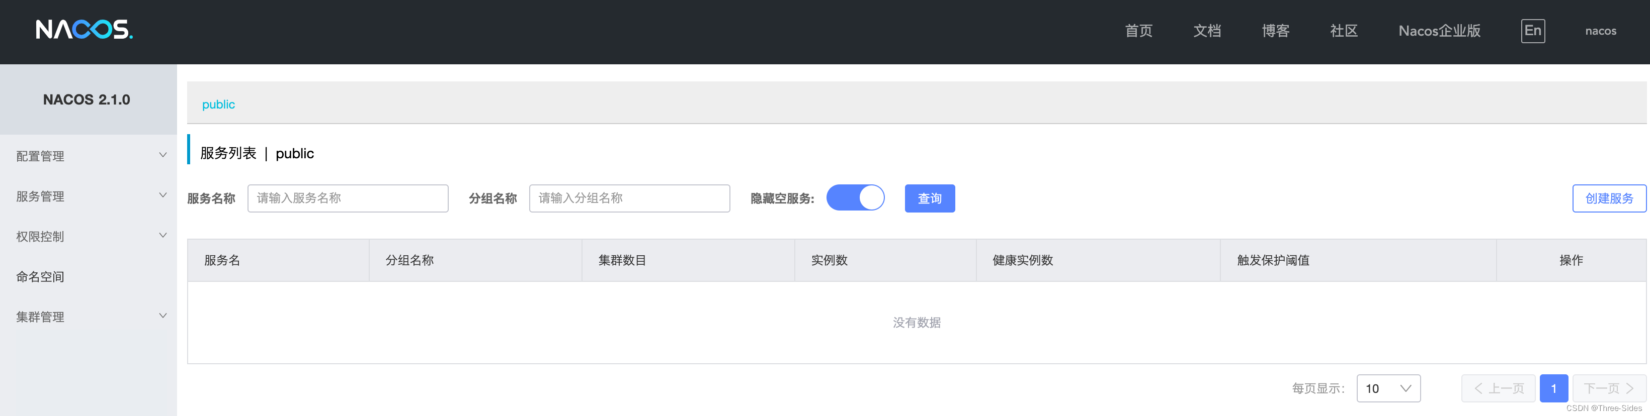Click the 健康实例数 column header
This screenshot has height=416, width=1650.
tap(1098, 260)
